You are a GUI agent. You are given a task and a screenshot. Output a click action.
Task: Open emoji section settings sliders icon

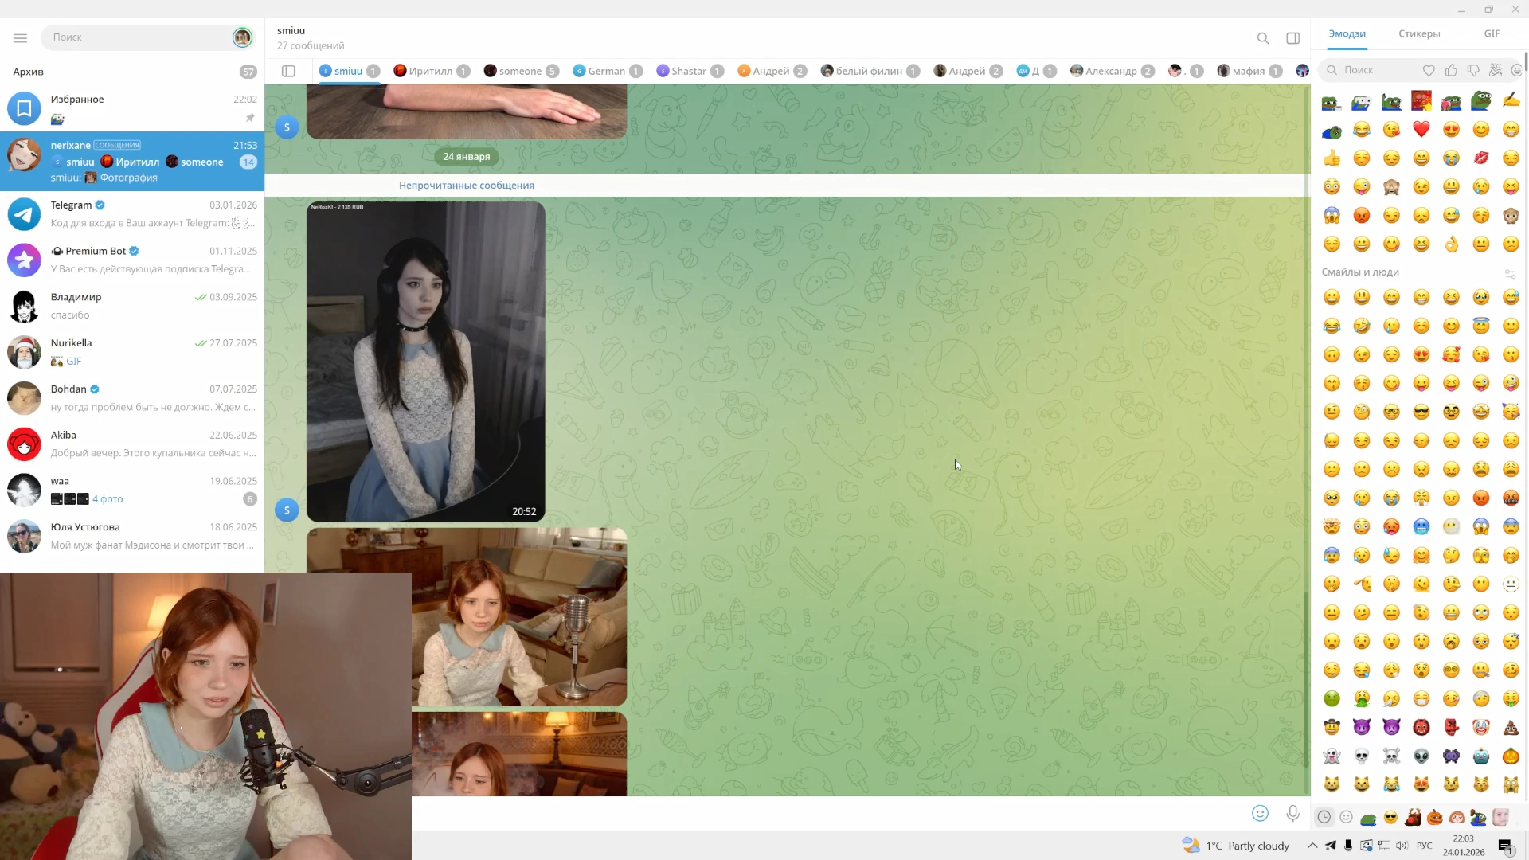point(1510,273)
